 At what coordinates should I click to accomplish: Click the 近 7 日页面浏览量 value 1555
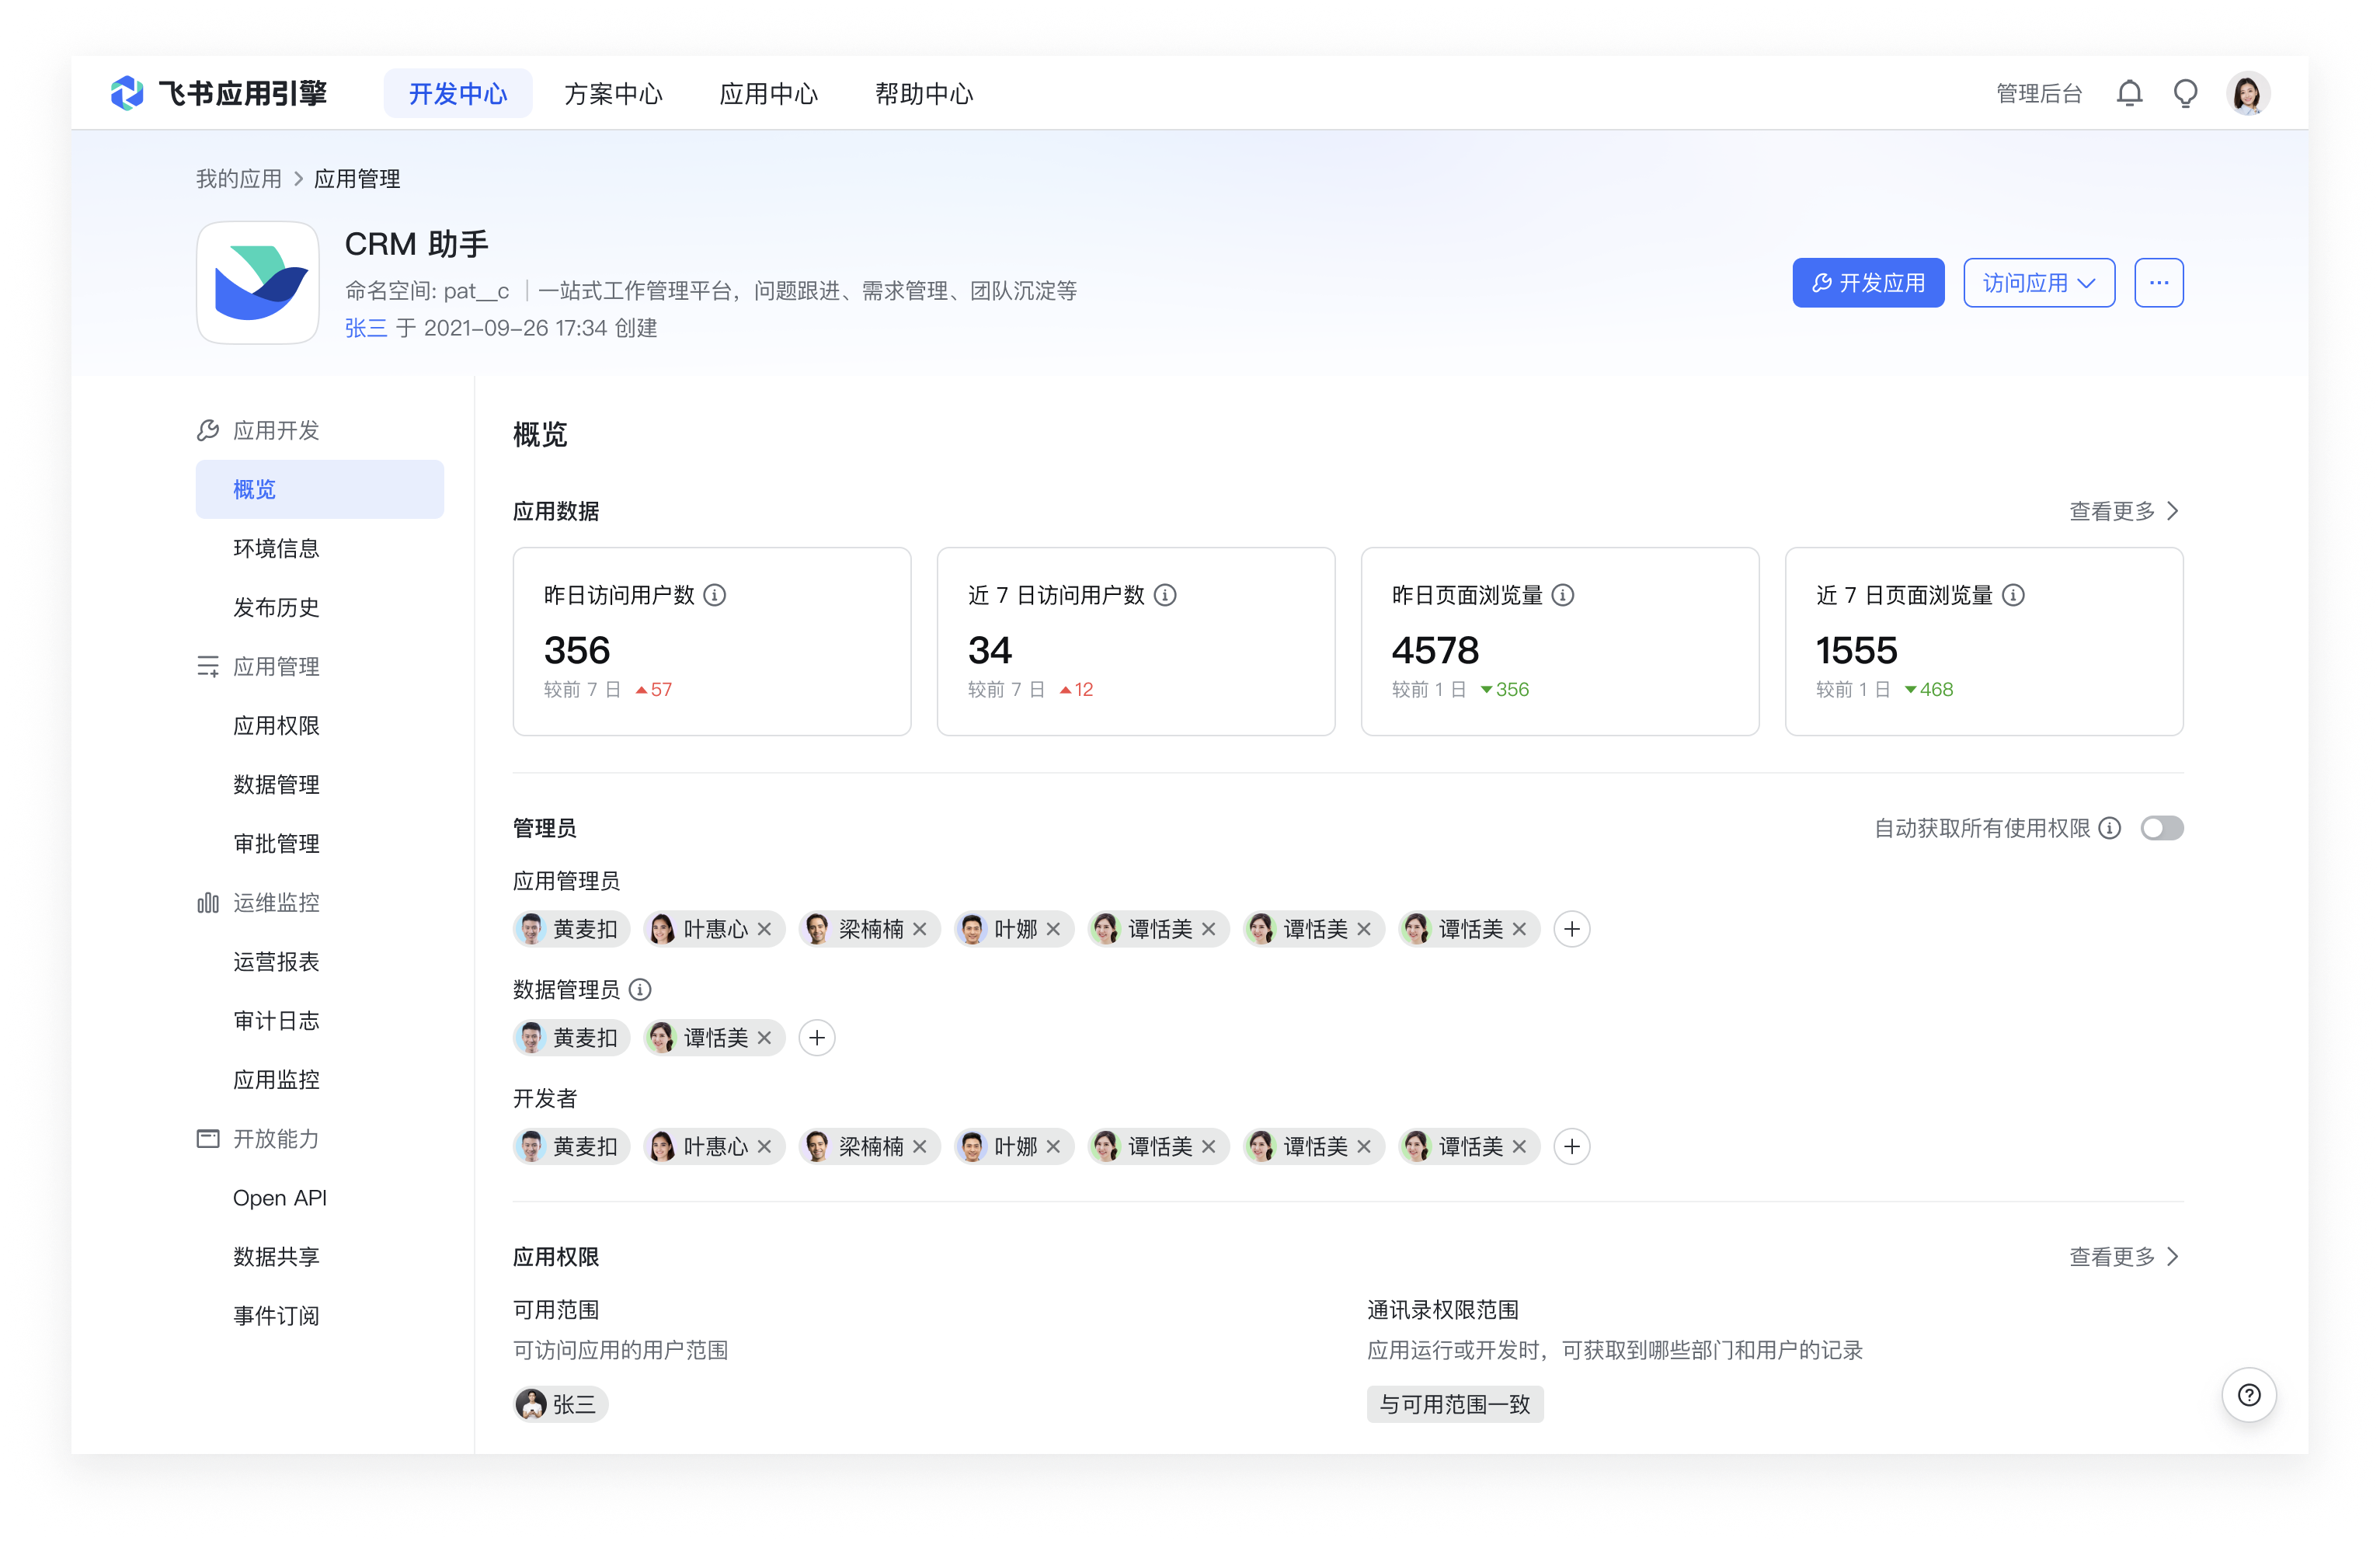(1856, 650)
